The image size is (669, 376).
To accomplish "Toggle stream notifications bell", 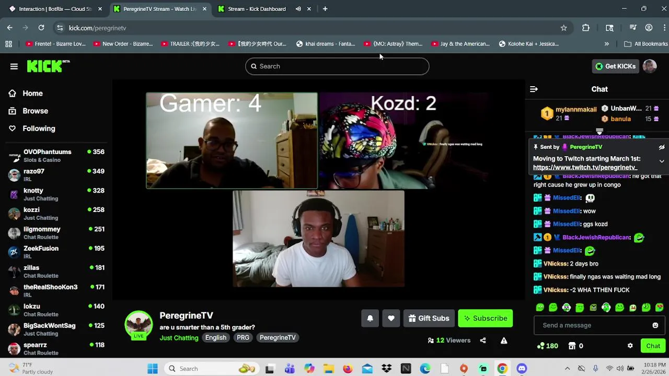I will point(370,319).
